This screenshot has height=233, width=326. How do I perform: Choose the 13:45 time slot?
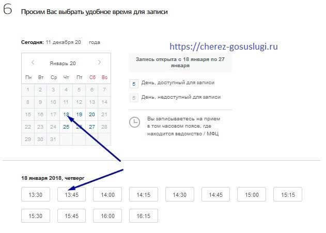coord(71,195)
